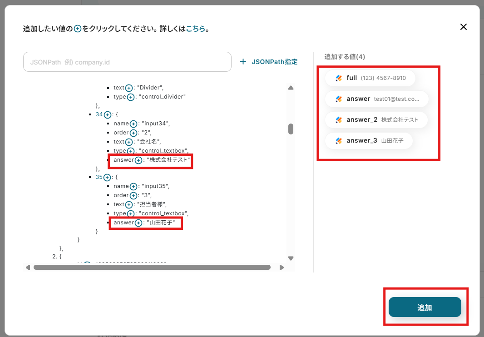Click plus icon beside name "input35"

133,187
